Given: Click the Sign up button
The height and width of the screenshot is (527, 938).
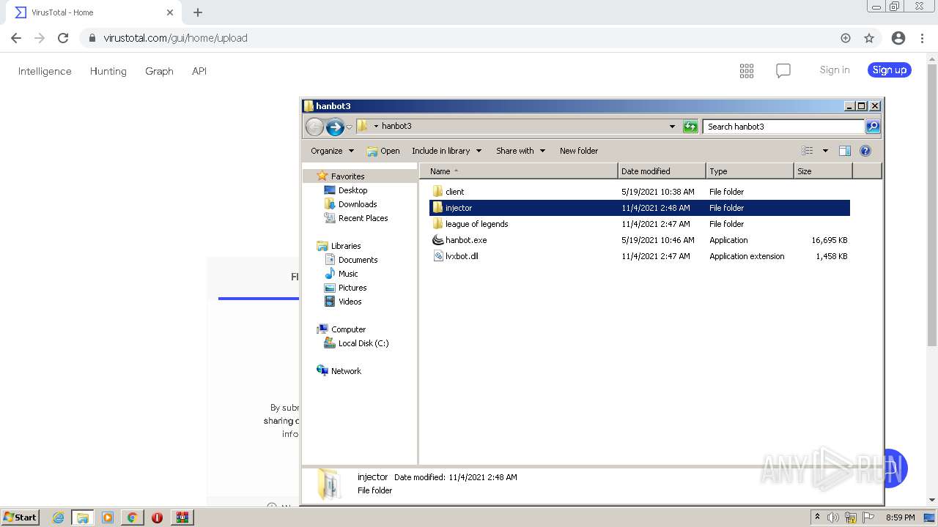Looking at the screenshot, I should [x=890, y=70].
